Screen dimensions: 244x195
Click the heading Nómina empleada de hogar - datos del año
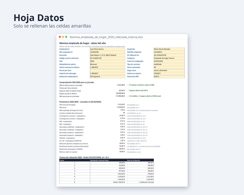coord(82,43)
